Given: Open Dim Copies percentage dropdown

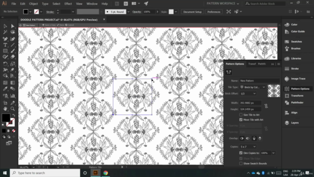Looking at the screenshot, I should pyautogui.click(x=273, y=153).
